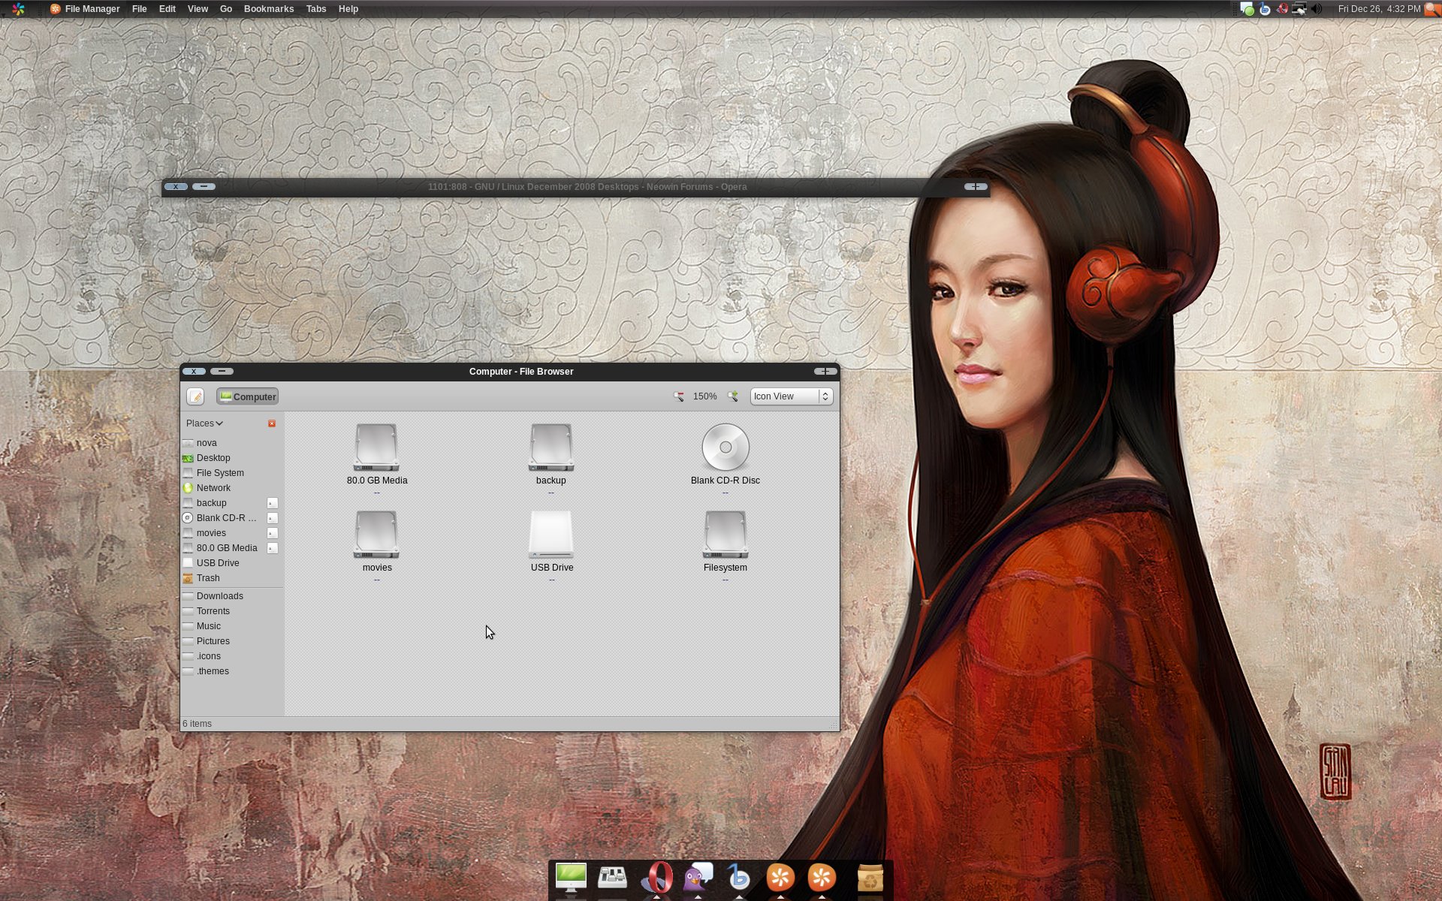Click the zoom out magnifier icon
This screenshot has height=901, width=1442.
(x=678, y=396)
